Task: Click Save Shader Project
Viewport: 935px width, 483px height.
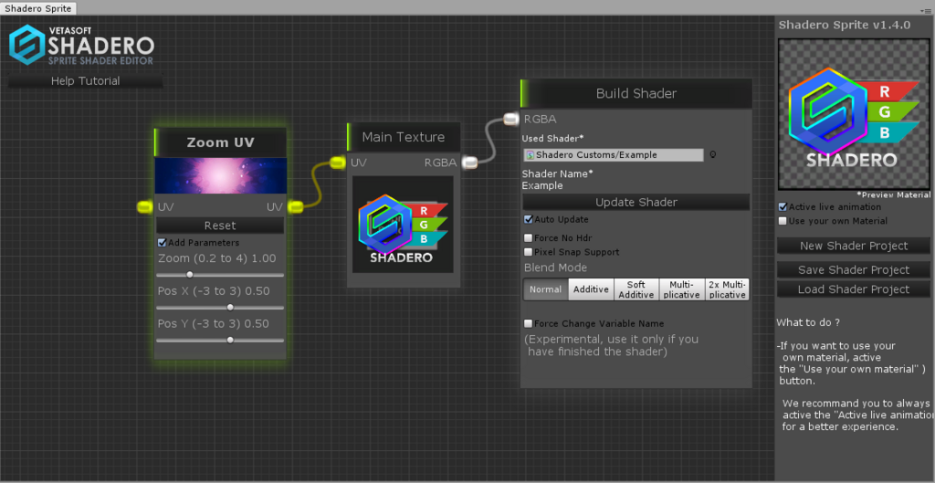Action: 854,270
